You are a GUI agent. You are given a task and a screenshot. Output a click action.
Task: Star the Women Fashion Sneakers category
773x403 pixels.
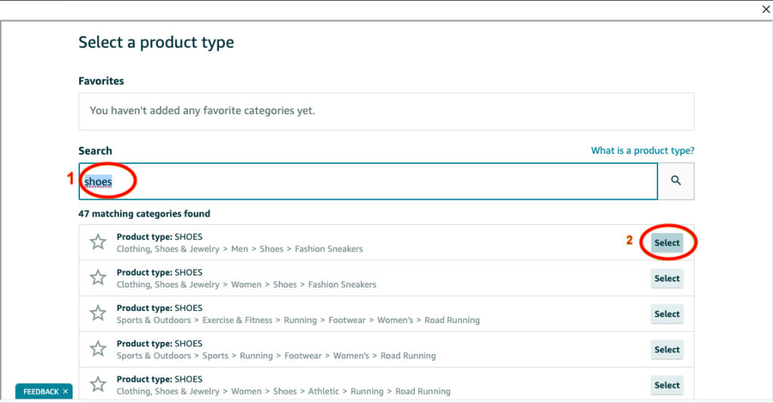click(x=98, y=278)
